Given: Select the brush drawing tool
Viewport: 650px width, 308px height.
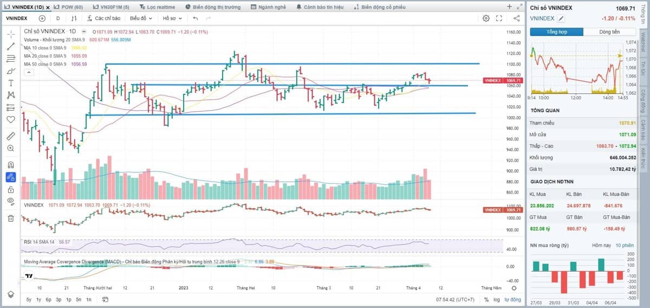Looking at the screenshot, I should point(11,71).
